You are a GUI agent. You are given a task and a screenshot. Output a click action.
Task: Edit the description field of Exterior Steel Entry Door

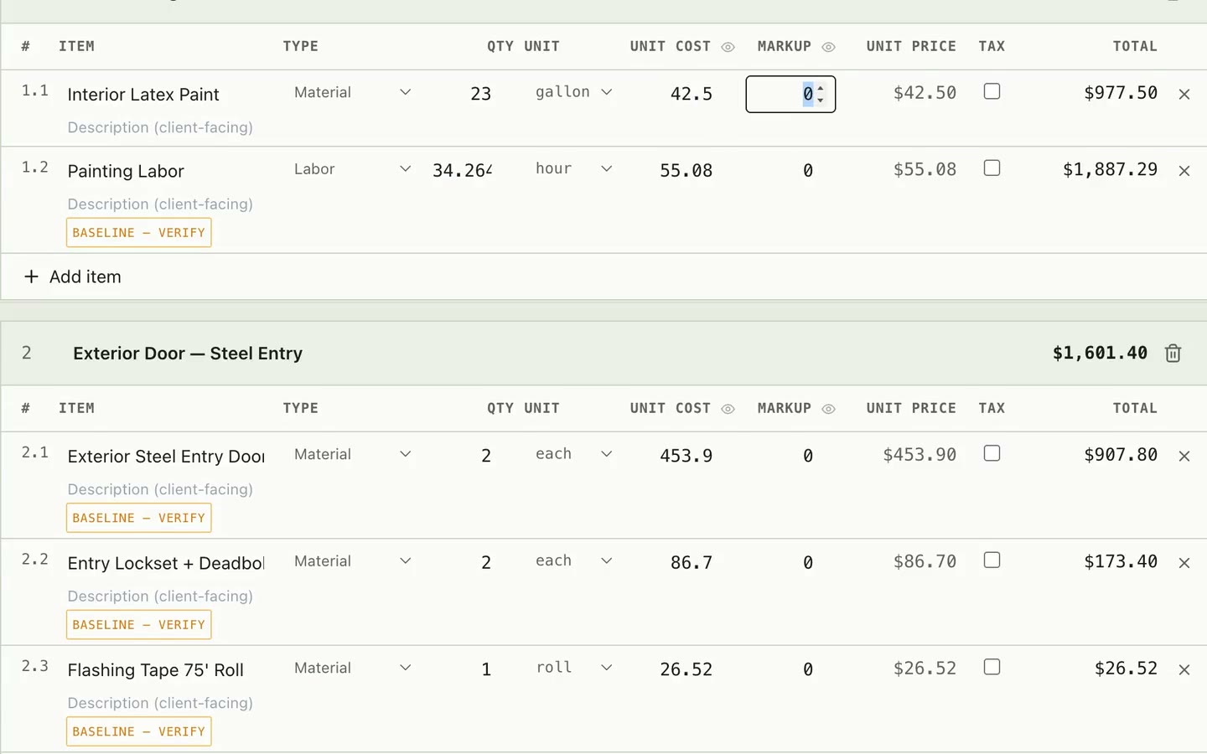[160, 489]
